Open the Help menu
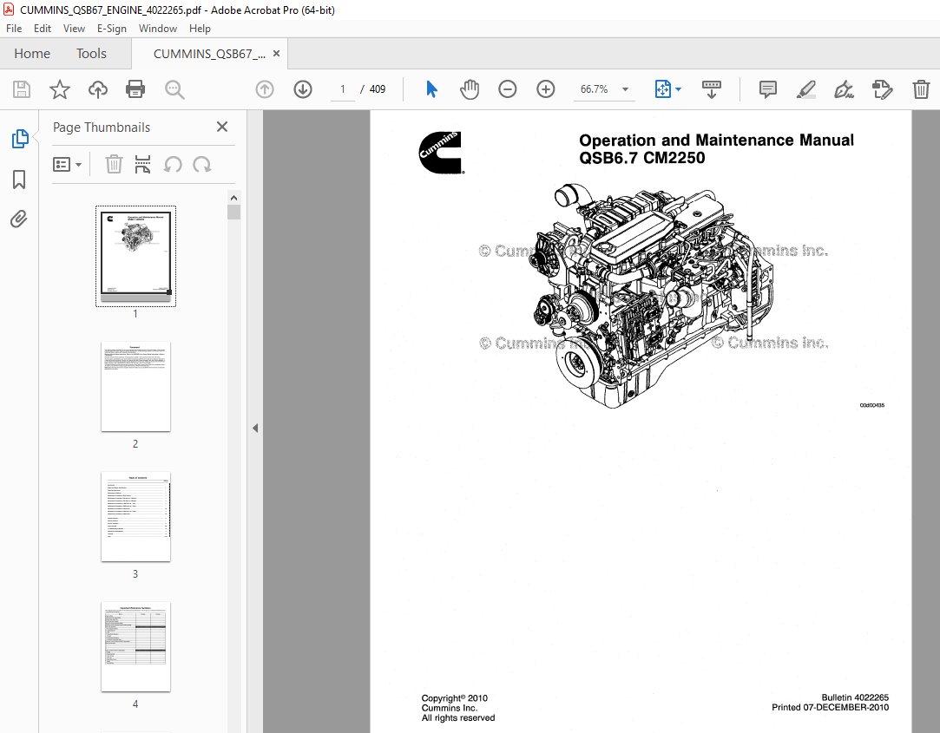 (200, 28)
